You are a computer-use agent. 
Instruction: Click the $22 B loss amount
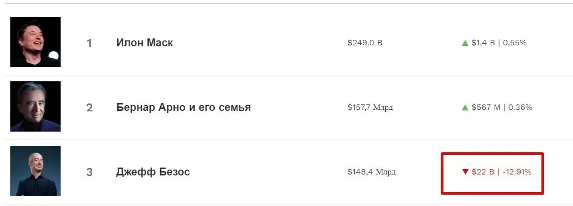483,172
